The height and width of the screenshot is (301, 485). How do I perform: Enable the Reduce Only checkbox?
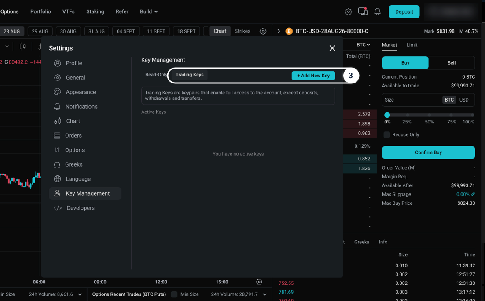click(x=387, y=134)
